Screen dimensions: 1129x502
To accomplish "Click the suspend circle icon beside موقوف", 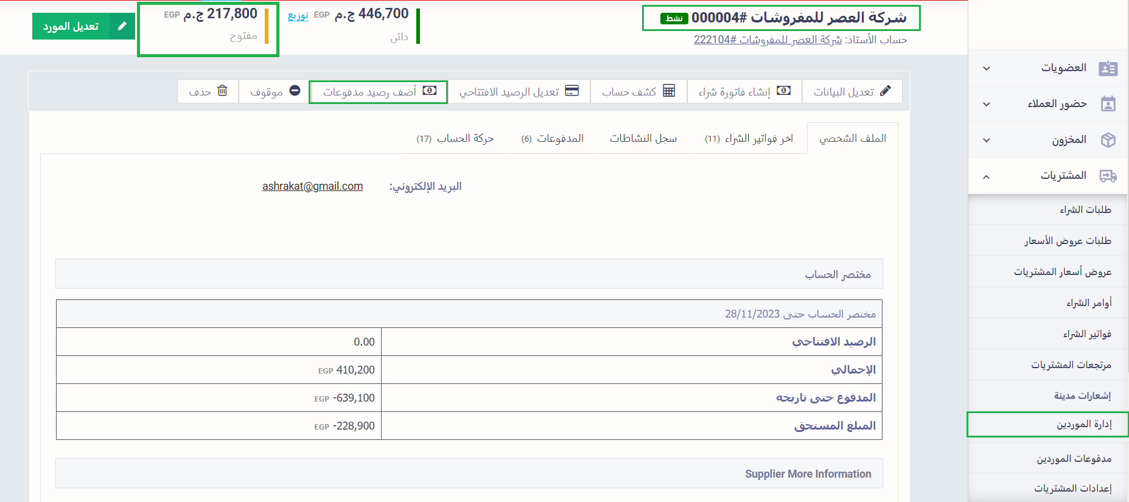I will pos(295,91).
